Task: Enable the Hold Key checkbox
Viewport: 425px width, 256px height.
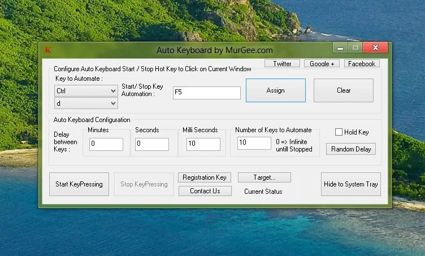Action: tap(339, 132)
